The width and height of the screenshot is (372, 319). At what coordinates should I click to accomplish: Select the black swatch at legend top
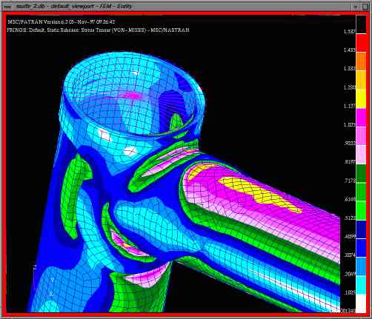361,24
